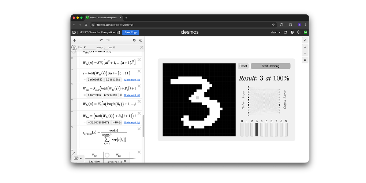Toggle visibility circle of W2or table column
366x183 pixels.
coord(107,155)
